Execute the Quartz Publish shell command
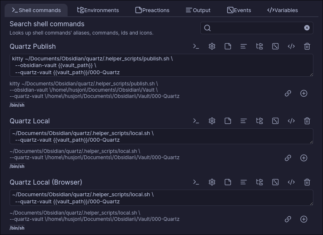Screen dimensions: 323x235 coord(196,46)
